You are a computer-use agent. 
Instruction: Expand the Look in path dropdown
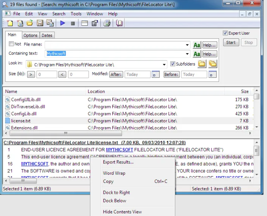pos(164,65)
